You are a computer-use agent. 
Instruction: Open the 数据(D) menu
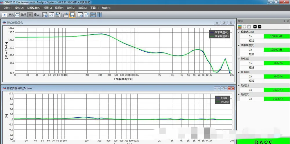(x=83, y=8)
